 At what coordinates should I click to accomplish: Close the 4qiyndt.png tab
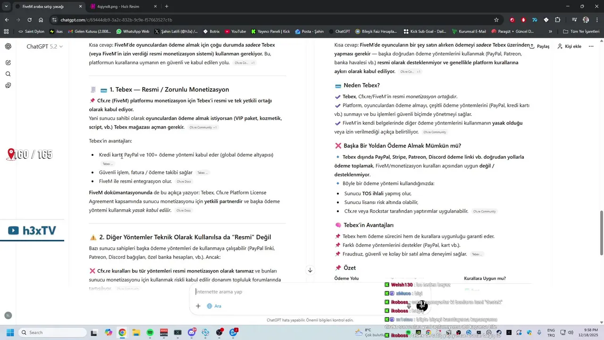(155, 6)
